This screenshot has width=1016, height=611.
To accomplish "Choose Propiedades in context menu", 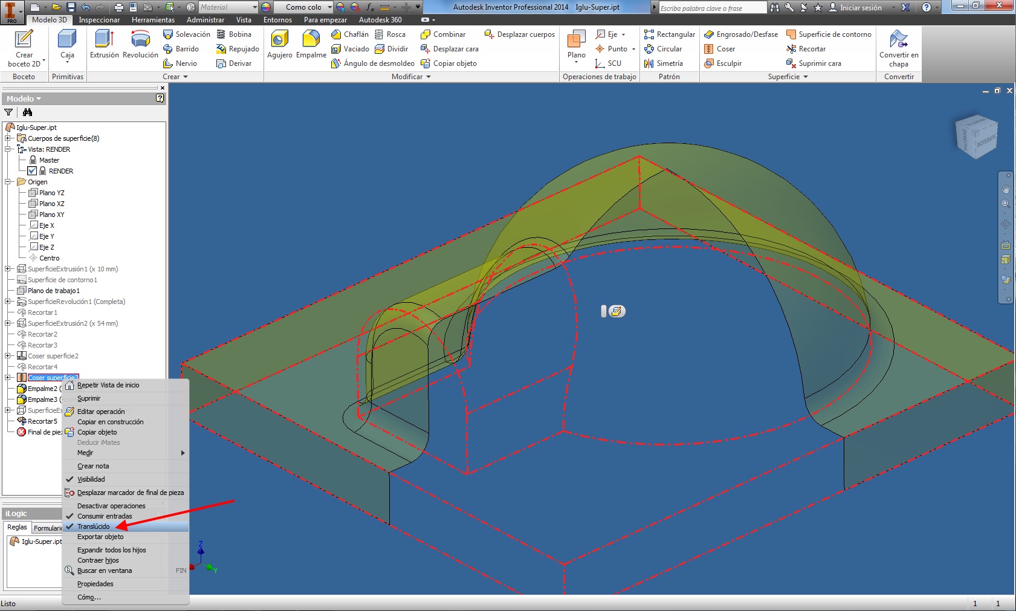I will point(126,584).
